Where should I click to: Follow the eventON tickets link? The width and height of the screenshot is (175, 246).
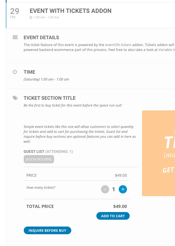pyautogui.click(x=118, y=45)
